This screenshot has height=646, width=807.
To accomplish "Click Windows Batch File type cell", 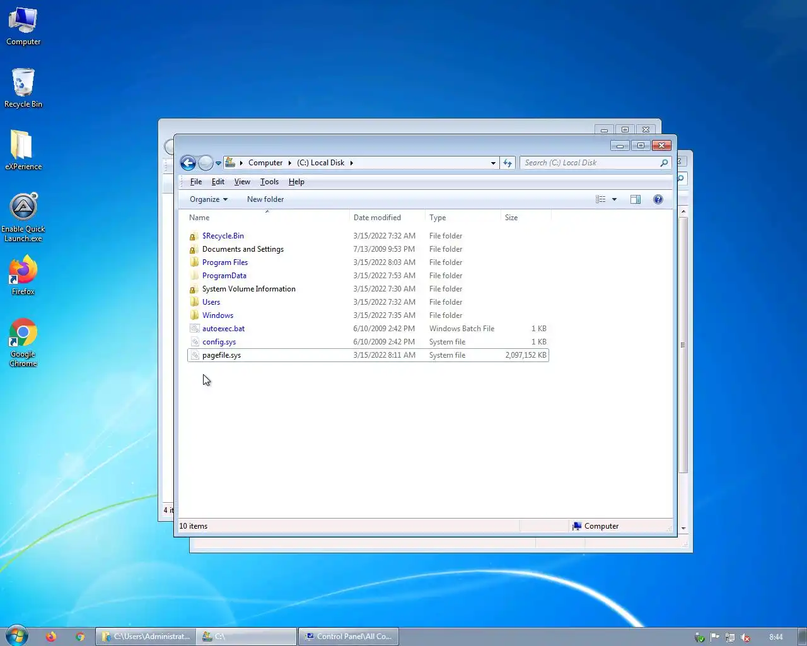I will click(462, 329).
